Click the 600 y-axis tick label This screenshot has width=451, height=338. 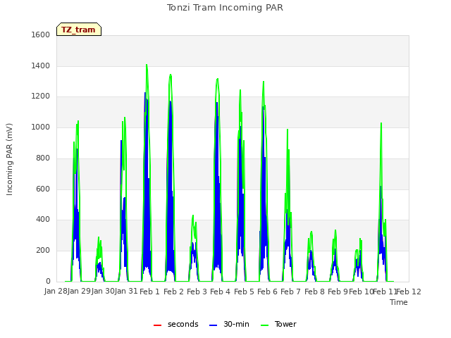point(43,189)
